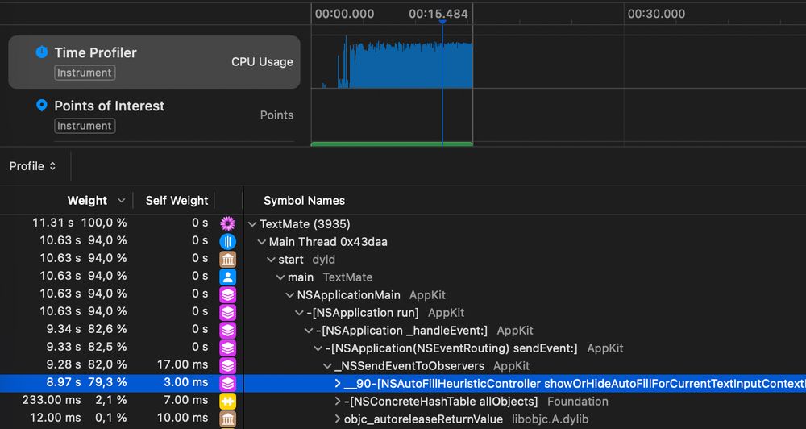Screen dimensions: 806x429
Task: Click the framework icon on the NSApplicationMain row
Action: pyautogui.click(x=228, y=295)
